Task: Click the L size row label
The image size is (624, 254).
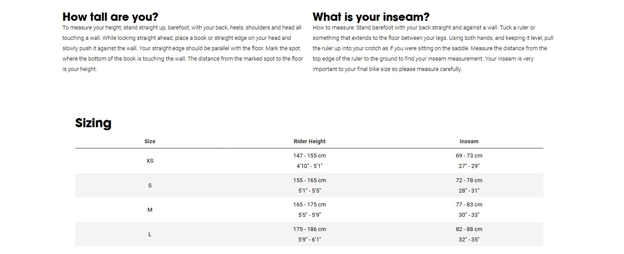Action: (150, 235)
